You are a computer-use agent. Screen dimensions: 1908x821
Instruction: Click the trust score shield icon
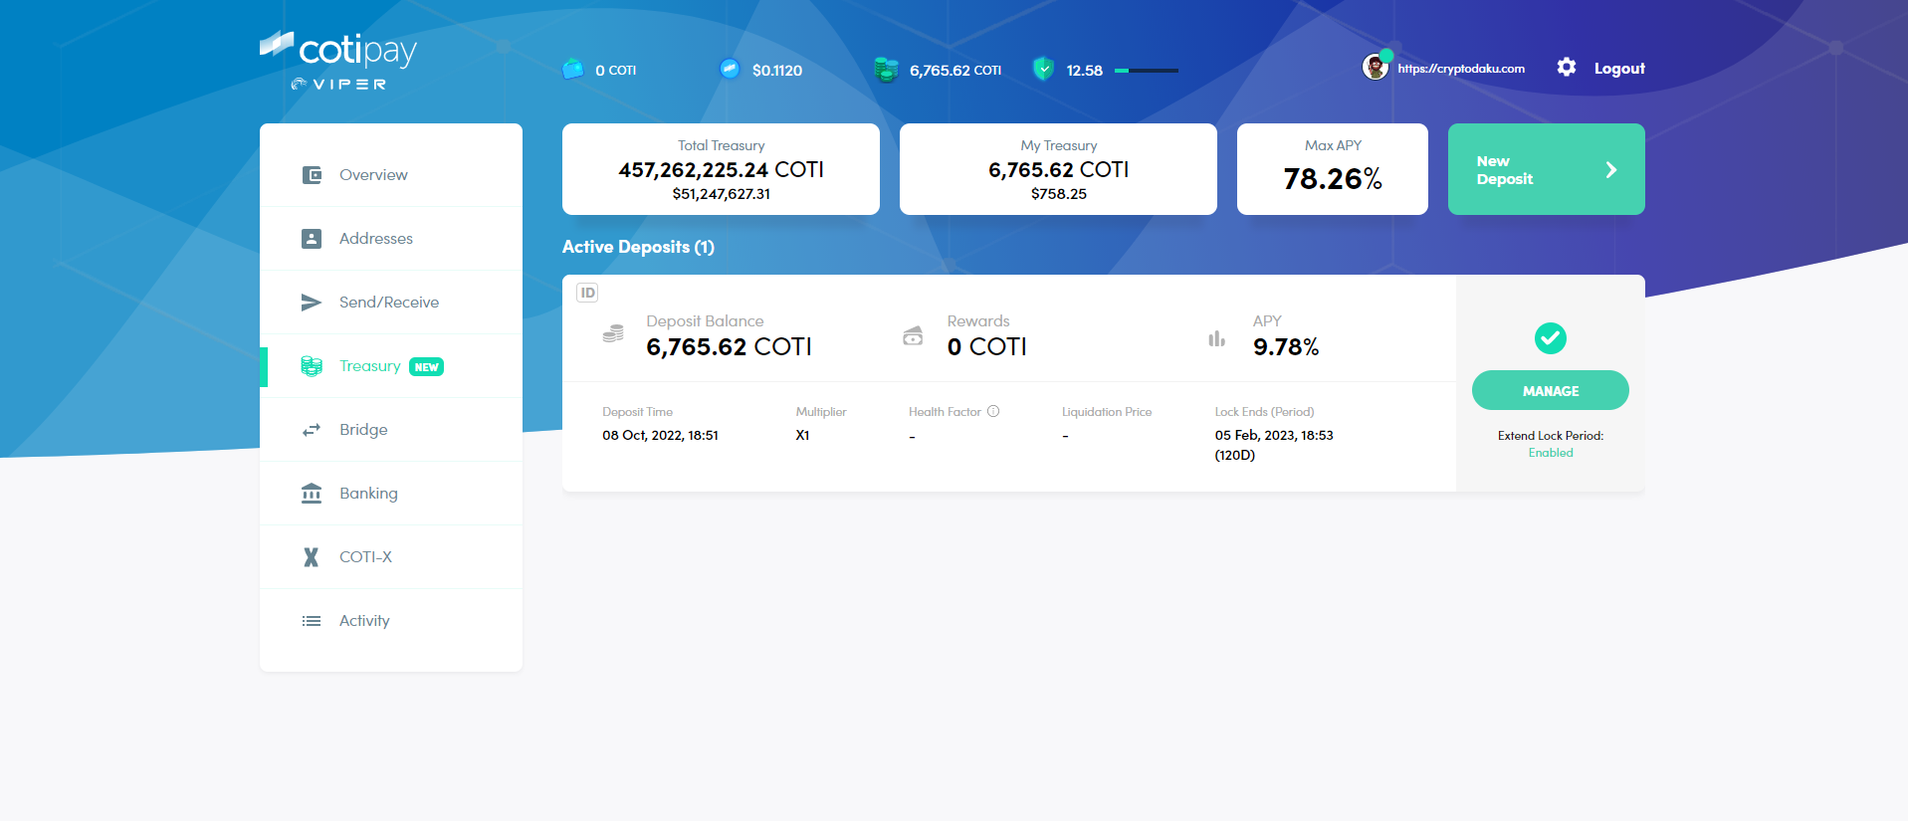1043,69
